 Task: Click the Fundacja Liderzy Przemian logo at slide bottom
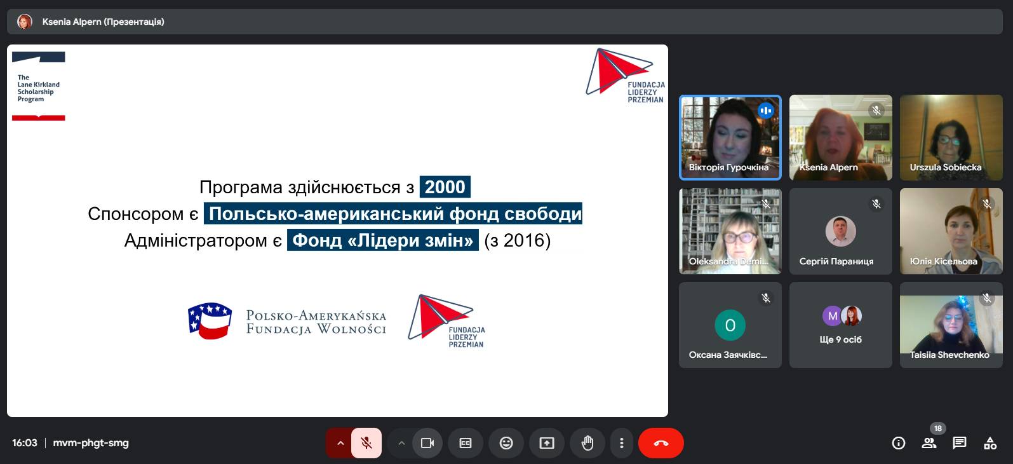point(447,321)
